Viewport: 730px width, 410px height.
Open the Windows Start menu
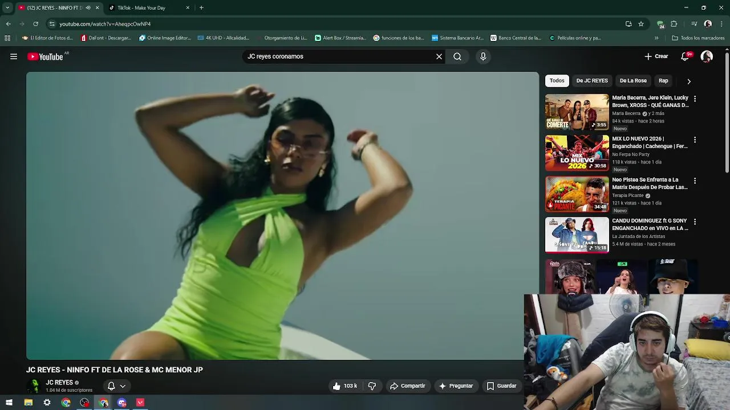9,403
